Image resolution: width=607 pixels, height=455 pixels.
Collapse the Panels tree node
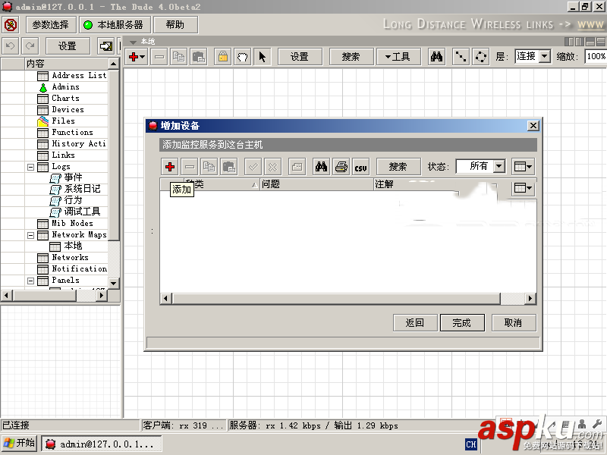click(x=30, y=281)
